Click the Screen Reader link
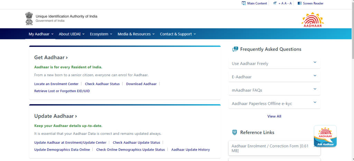This screenshot has width=354, height=161. (313, 3)
